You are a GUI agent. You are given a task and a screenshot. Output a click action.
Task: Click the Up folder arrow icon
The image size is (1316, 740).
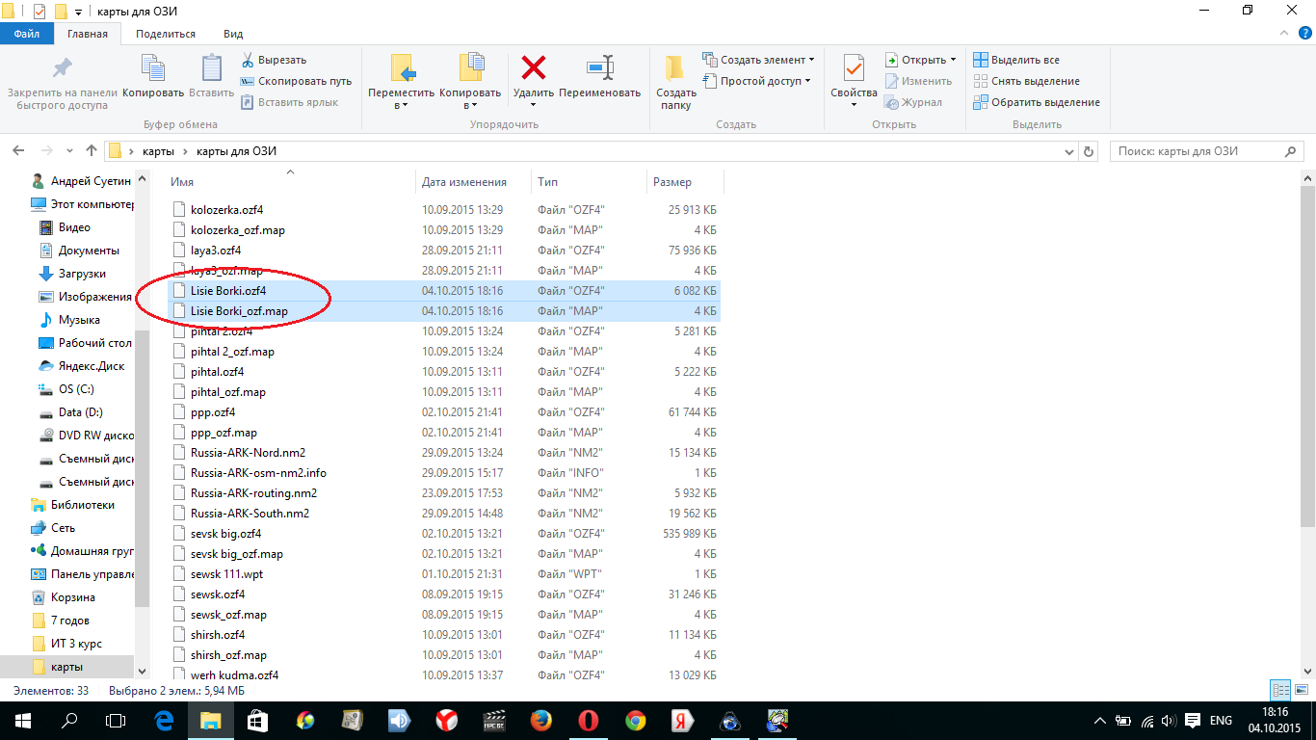point(92,151)
